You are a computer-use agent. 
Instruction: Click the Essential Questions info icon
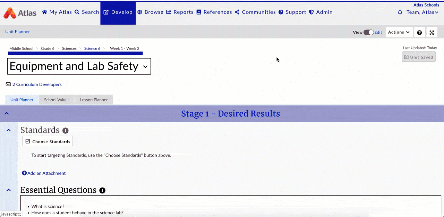[102, 190]
